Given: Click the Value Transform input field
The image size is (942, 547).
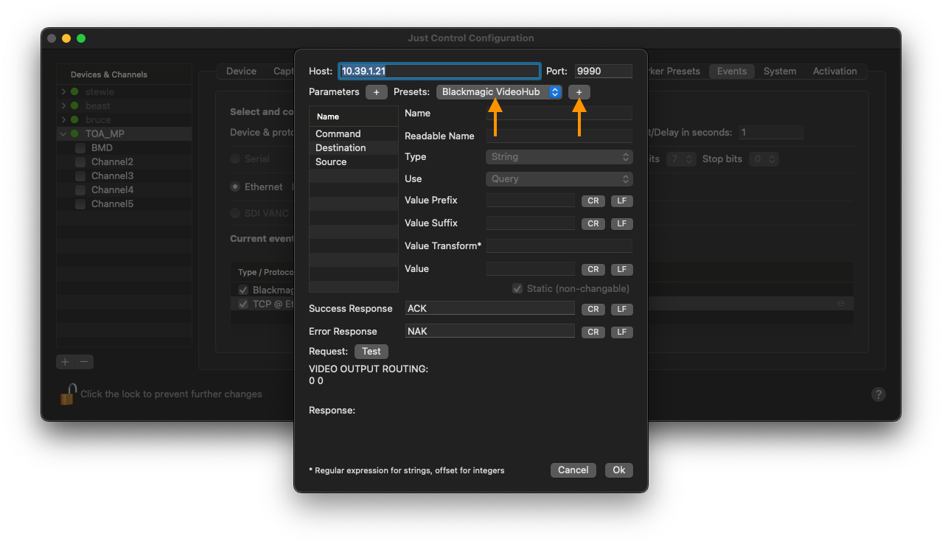Looking at the screenshot, I should tap(559, 246).
